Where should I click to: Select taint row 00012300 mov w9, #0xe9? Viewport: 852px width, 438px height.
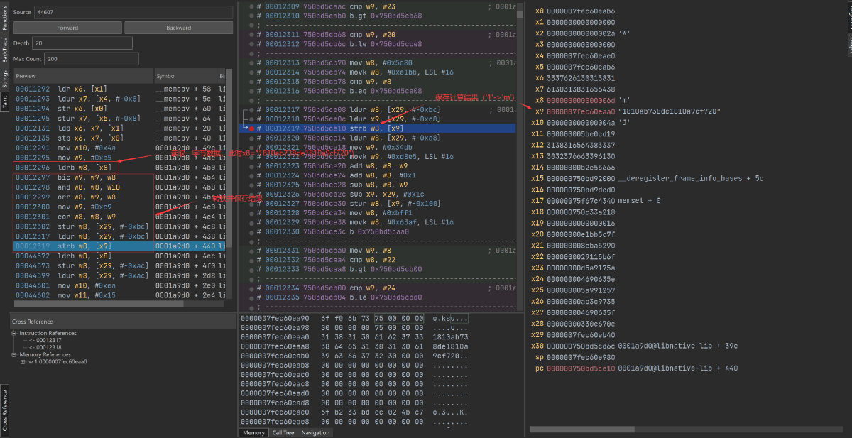tap(119, 207)
